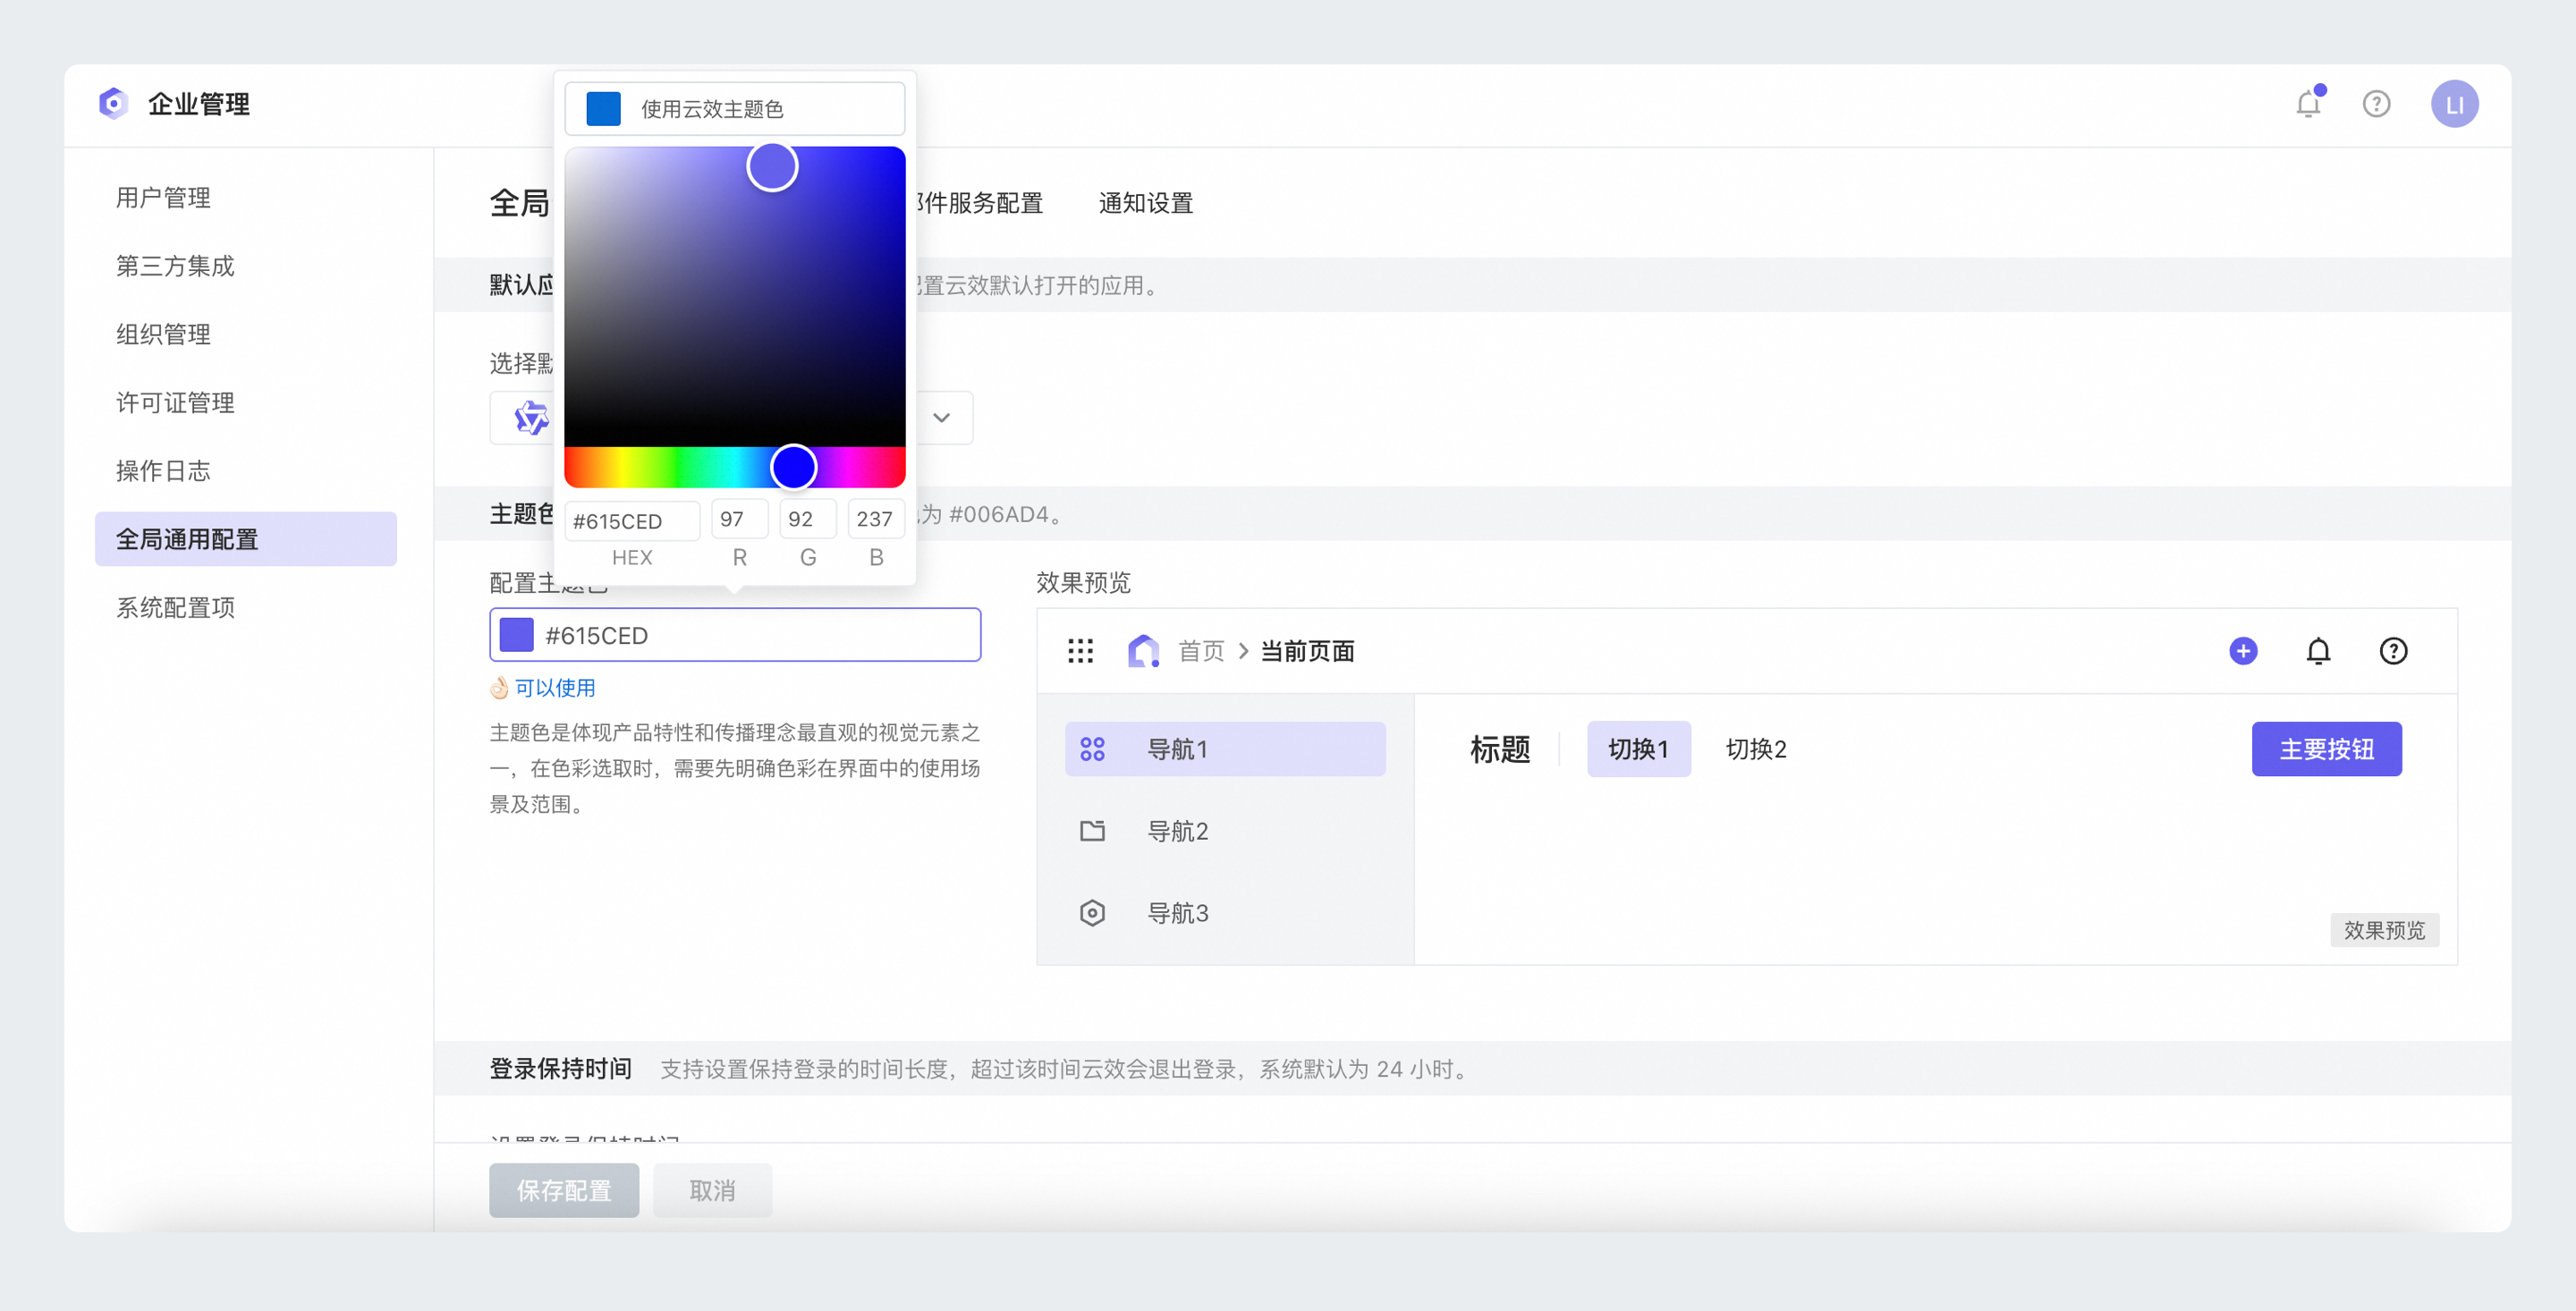Click the 导航1 four-circles icon
Viewport: 2576px width, 1311px height.
(x=1092, y=749)
